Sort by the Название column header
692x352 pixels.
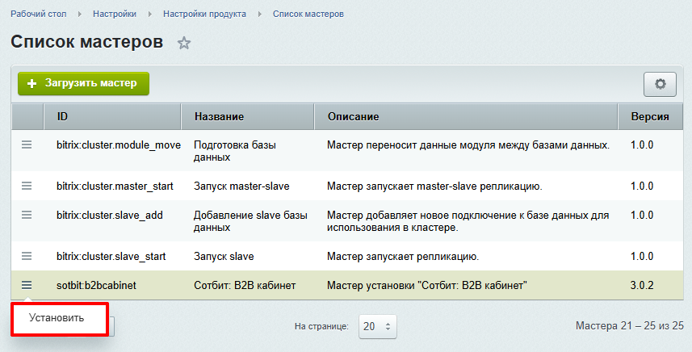coord(248,117)
